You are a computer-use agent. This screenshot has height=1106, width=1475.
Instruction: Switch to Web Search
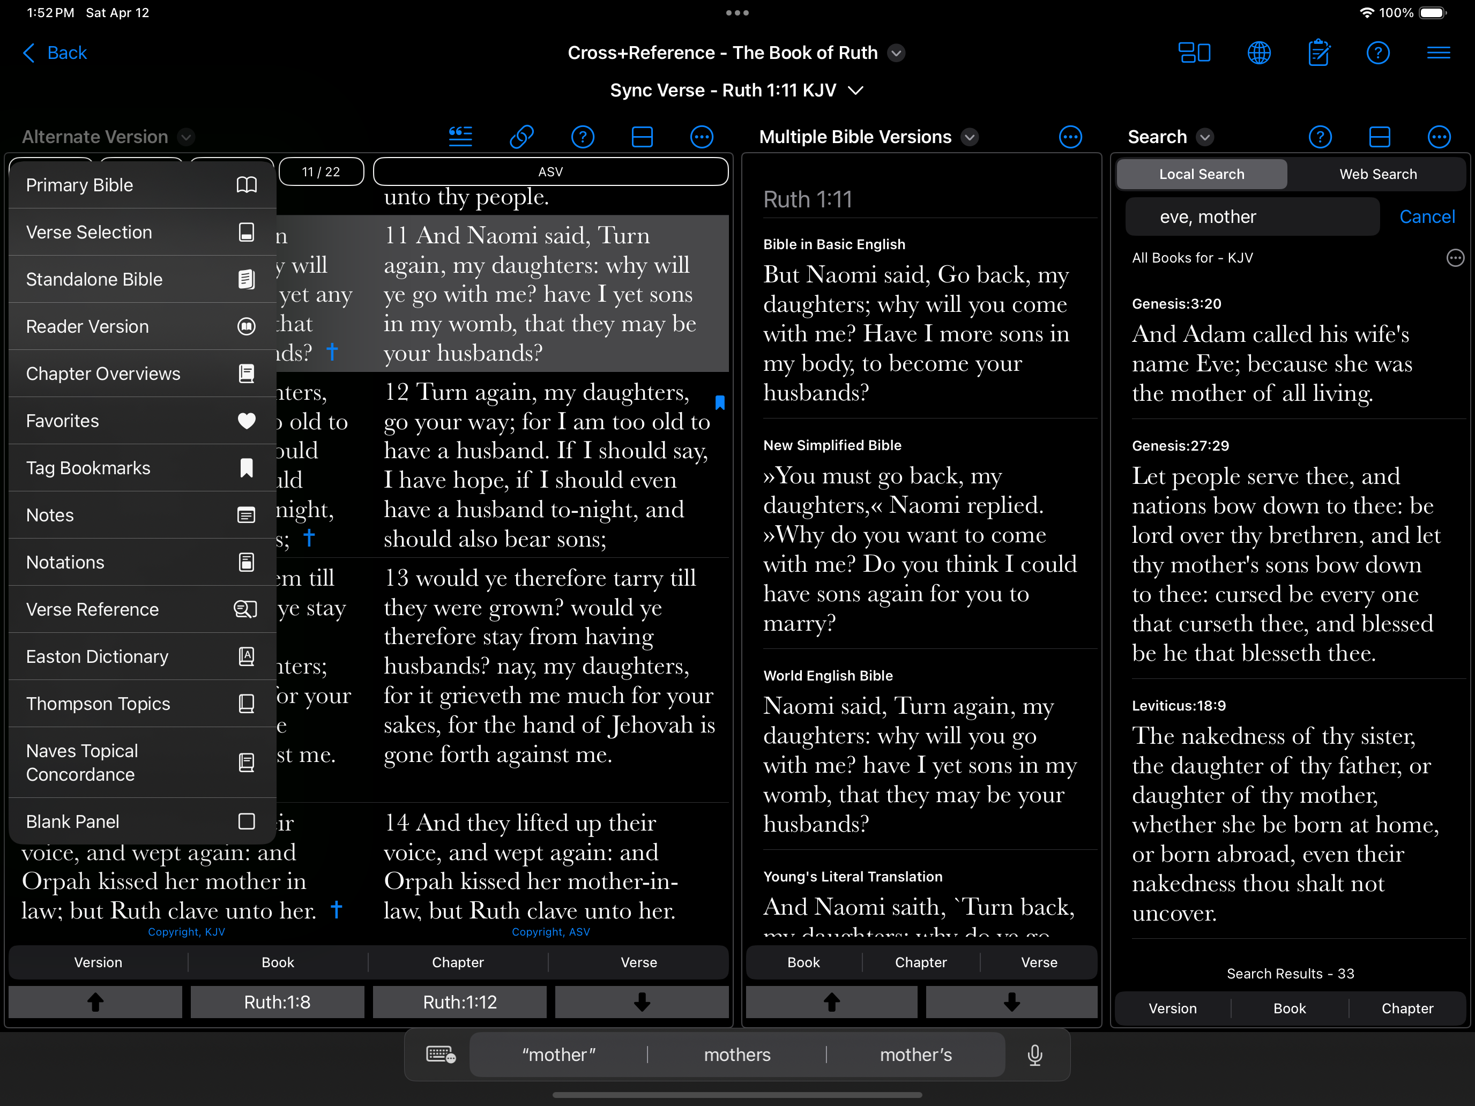tap(1377, 174)
